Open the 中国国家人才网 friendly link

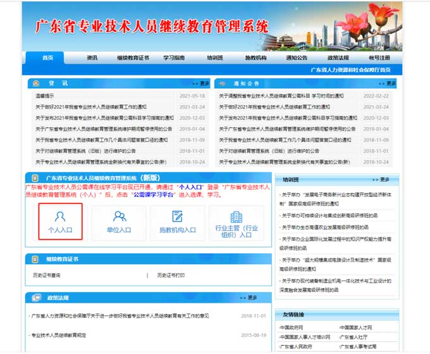[355, 327]
